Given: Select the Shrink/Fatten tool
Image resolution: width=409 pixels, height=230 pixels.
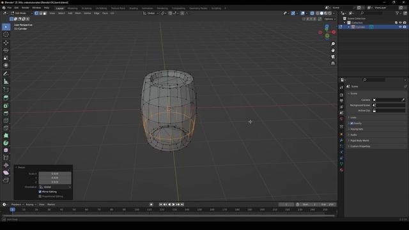Looking at the screenshot, I should [x=6, y=165].
